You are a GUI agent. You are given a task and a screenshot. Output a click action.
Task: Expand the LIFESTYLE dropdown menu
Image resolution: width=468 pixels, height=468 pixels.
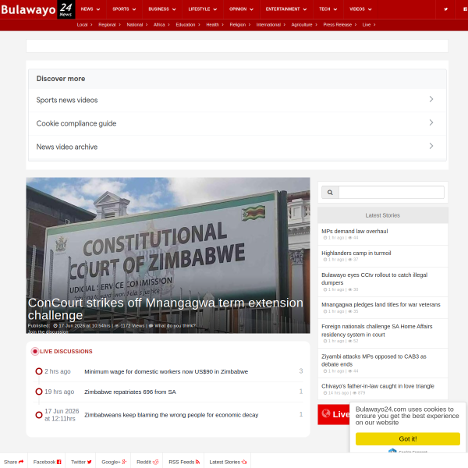coord(203,9)
